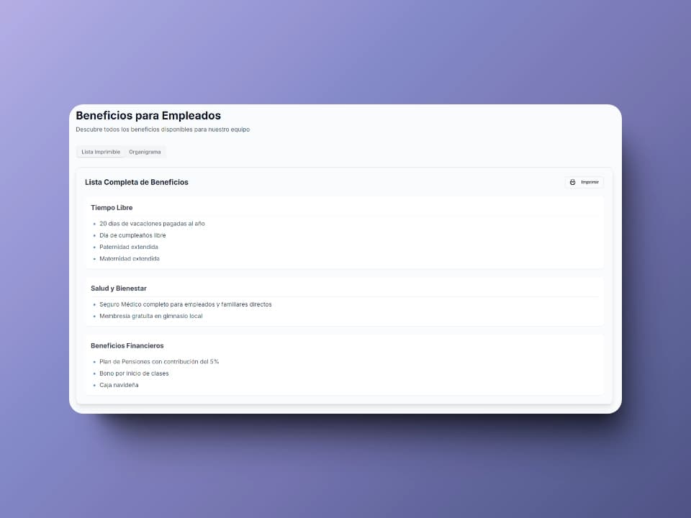This screenshot has width=691, height=518.
Task: Click the Salud y Bienestar heading
Action: tap(119, 288)
